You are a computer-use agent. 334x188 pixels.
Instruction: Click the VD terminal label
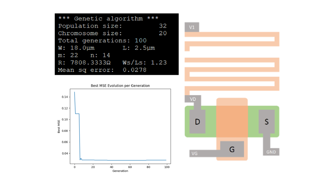(193, 99)
